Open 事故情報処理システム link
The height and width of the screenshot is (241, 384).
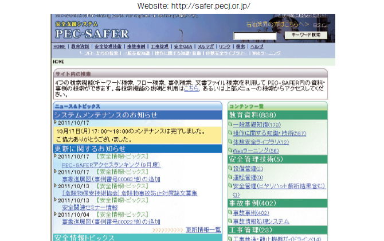coord(261,221)
